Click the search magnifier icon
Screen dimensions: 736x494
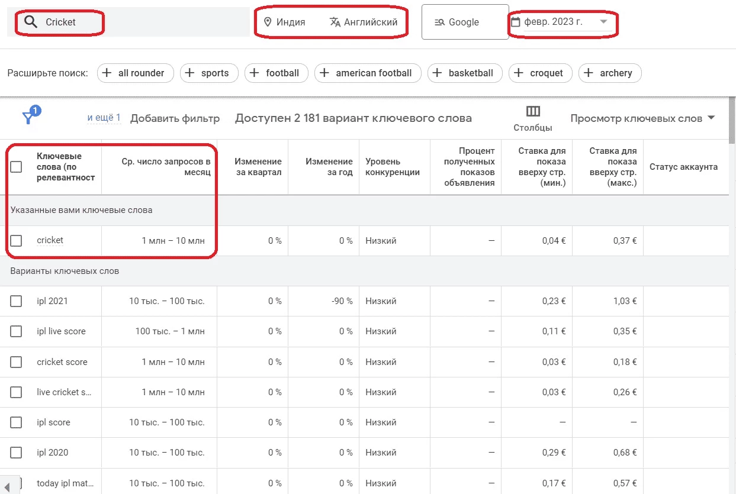(30, 22)
